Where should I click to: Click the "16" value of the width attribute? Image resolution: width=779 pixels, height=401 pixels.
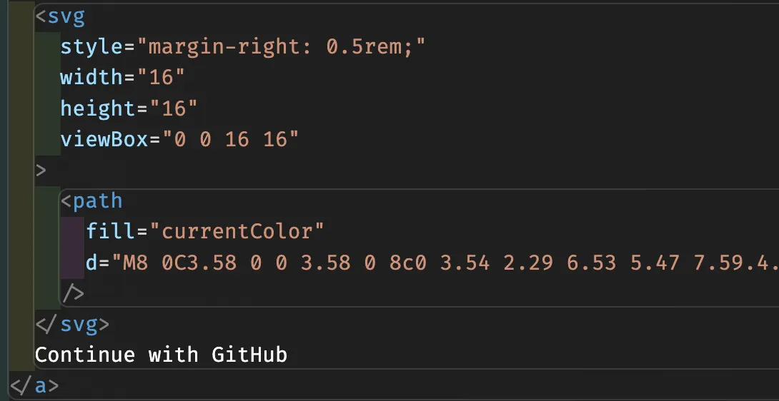[161, 78]
